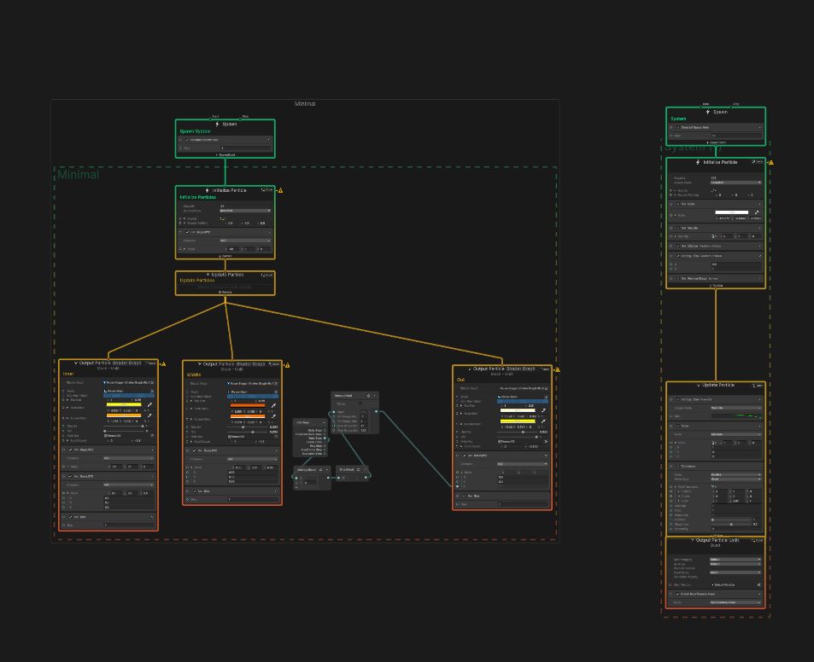
Task: Disable Set Angle block in Initialize Particles
Action: click(187, 232)
